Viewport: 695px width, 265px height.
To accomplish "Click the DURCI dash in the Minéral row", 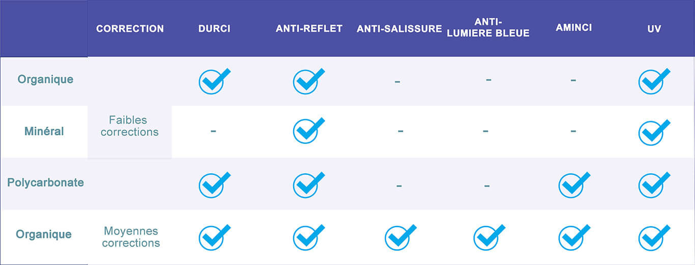I will tap(213, 131).
